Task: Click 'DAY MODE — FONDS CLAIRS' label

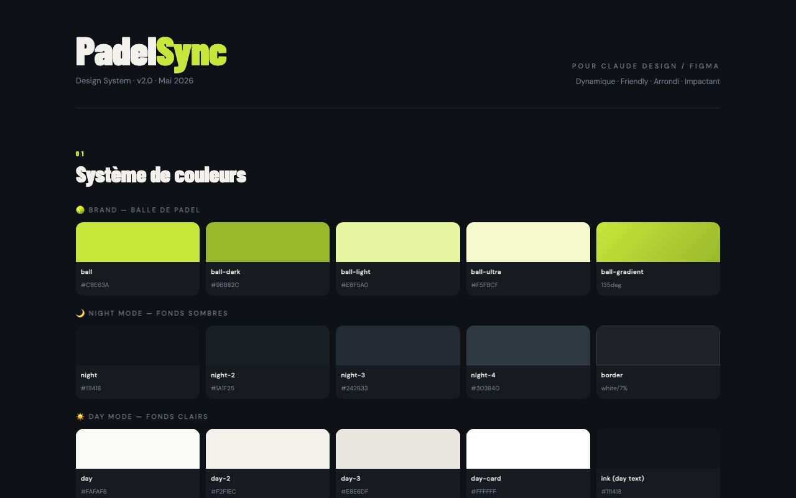Action: pyautogui.click(x=149, y=416)
